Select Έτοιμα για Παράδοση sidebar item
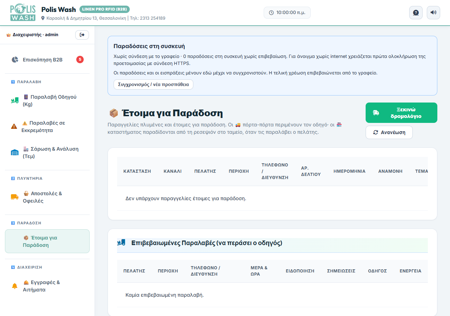The width and height of the screenshot is (450, 316). [x=47, y=241]
